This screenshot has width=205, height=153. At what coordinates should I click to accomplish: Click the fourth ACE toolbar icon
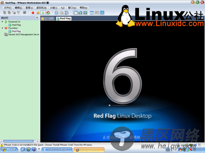[18, 13]
